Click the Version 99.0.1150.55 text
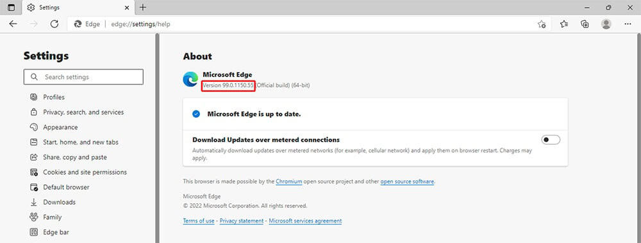Image resolution: width=641 pixels, height=243 pixels. point(229,86)
